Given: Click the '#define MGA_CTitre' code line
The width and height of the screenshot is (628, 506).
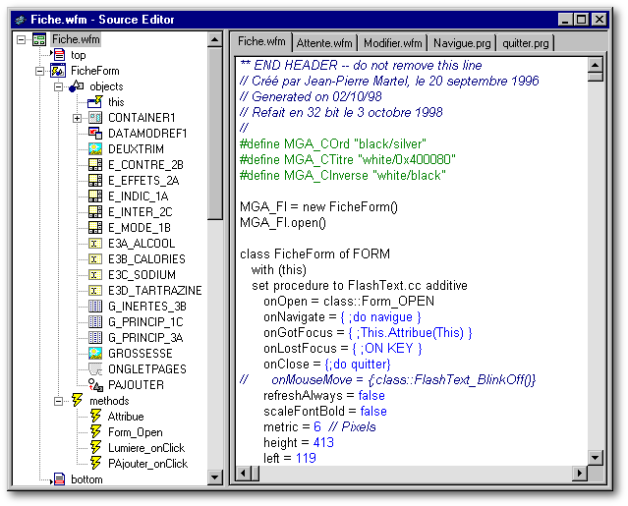Looking at the screenshot, I should pyautogui.click(x=347, y=160).
